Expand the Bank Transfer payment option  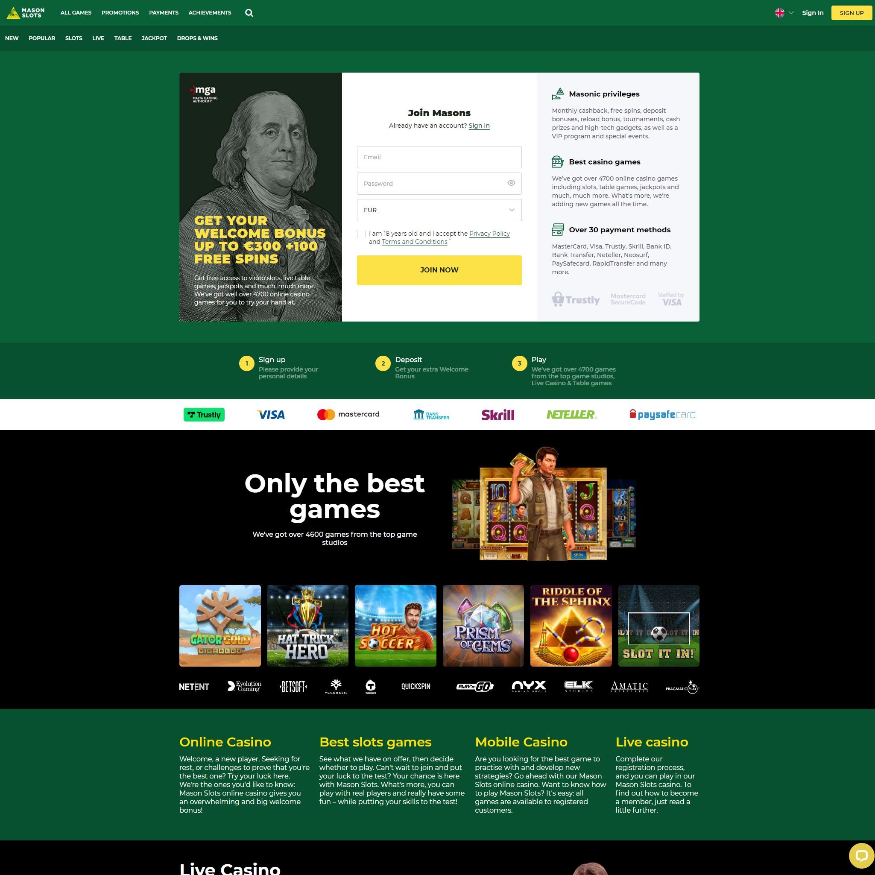[430, 413]
